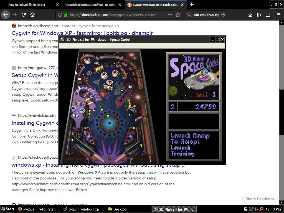Switch to 'Mozilla Firefox Star...' taskbar item
284x213 pixels.
click(x=39, y=209)
